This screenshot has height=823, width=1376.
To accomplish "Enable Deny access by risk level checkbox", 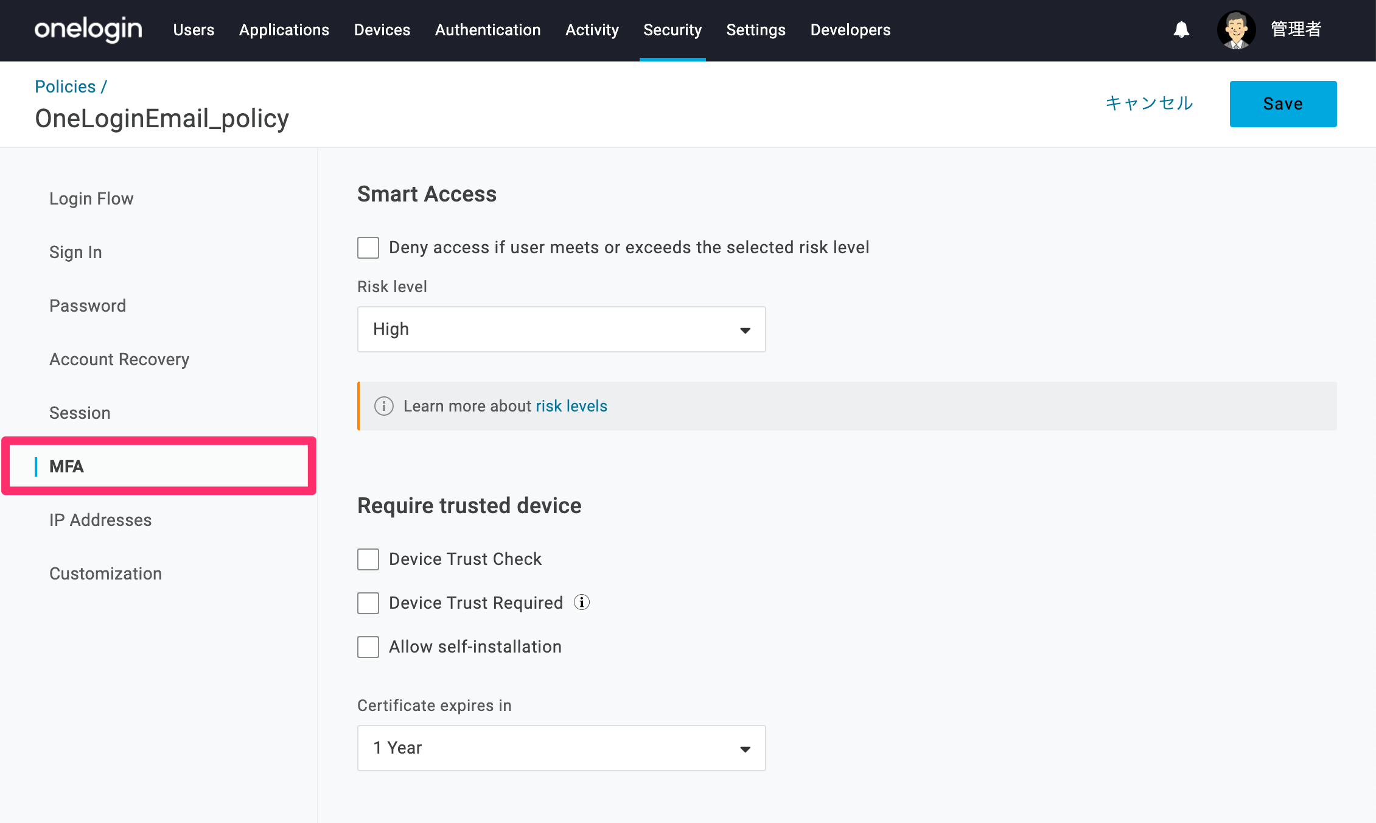I will [368, 248].
